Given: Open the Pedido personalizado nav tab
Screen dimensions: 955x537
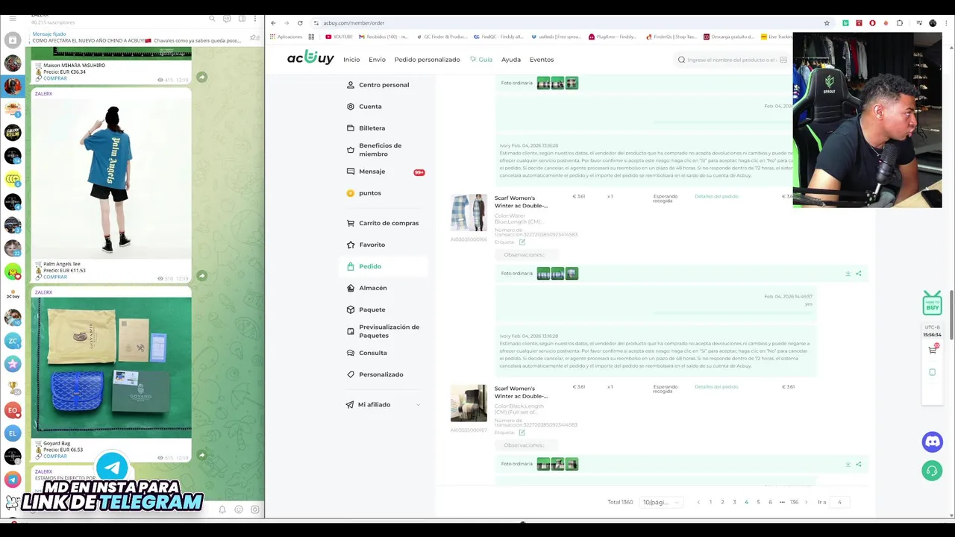Looking at the screenshot, I should [427, 60].
